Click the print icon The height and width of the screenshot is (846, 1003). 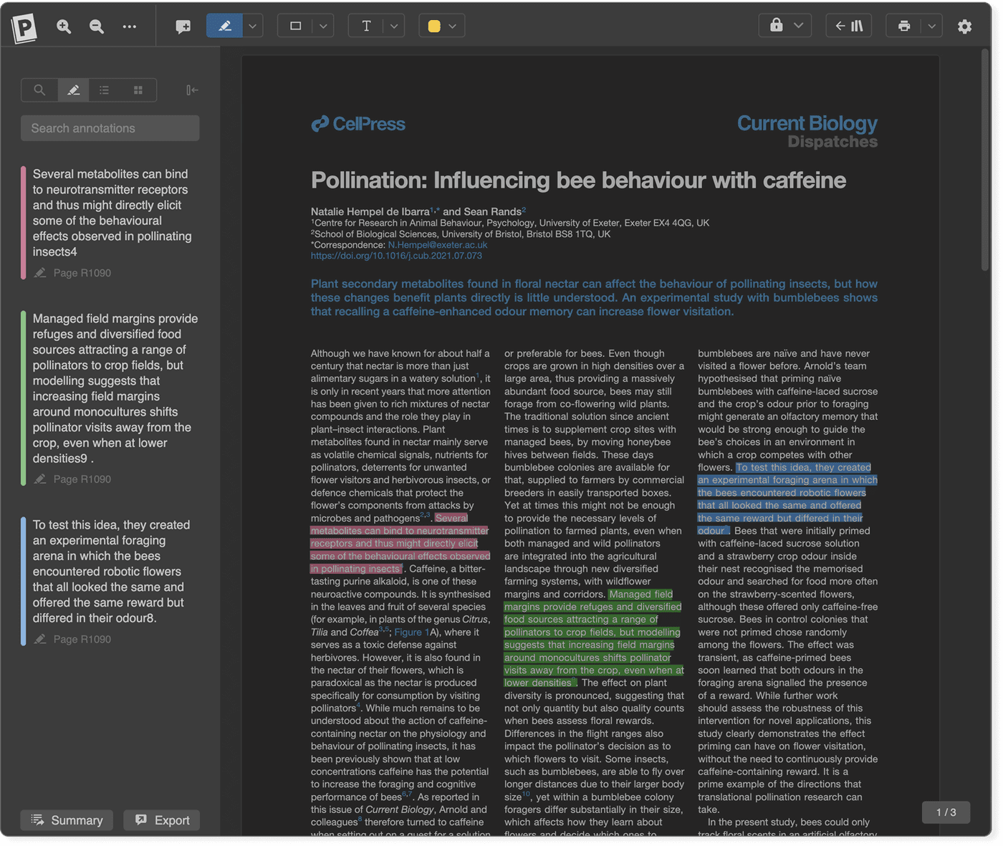(x=906, y=25)
